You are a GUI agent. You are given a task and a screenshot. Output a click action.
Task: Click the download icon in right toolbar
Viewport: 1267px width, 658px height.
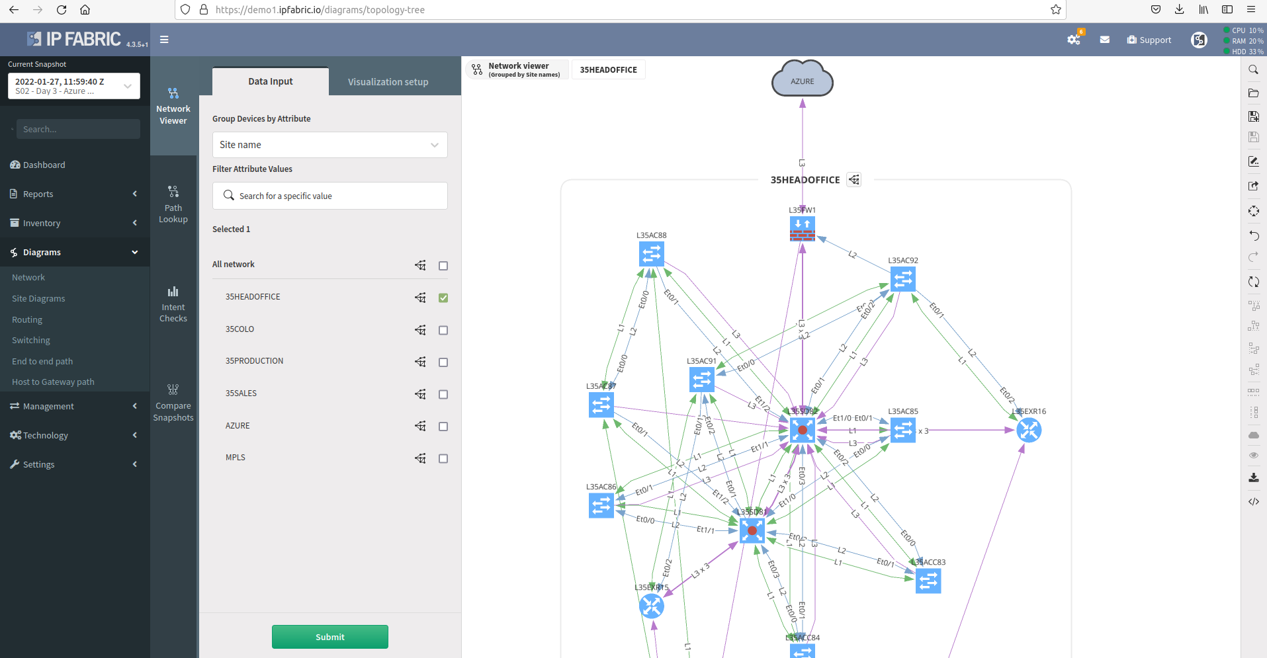tap(1253, 477)
